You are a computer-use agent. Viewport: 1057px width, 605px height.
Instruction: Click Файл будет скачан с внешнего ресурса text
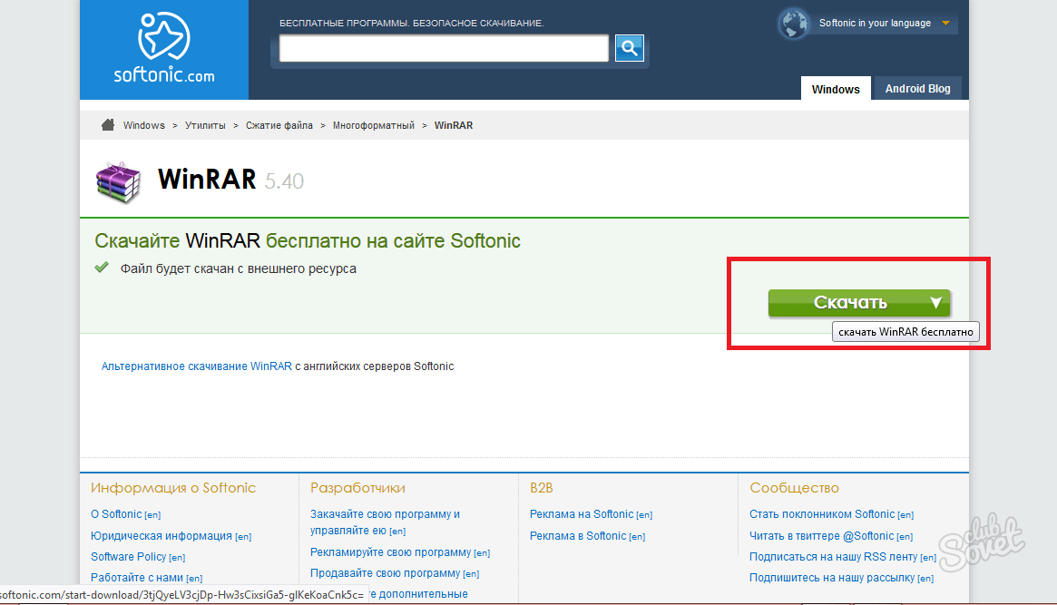point(238,268)
